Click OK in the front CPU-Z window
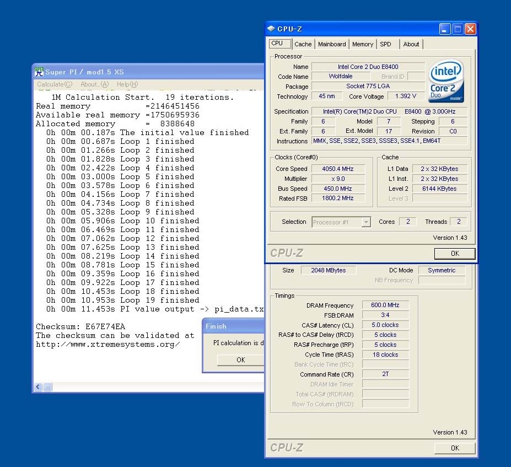Screen dimensions: 511x467 point(455,254)
